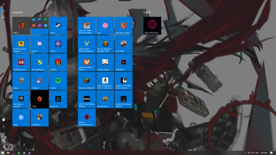Open the Power options button
The height and width of the screenshot is (155, 276).
[x=4, y=147]
